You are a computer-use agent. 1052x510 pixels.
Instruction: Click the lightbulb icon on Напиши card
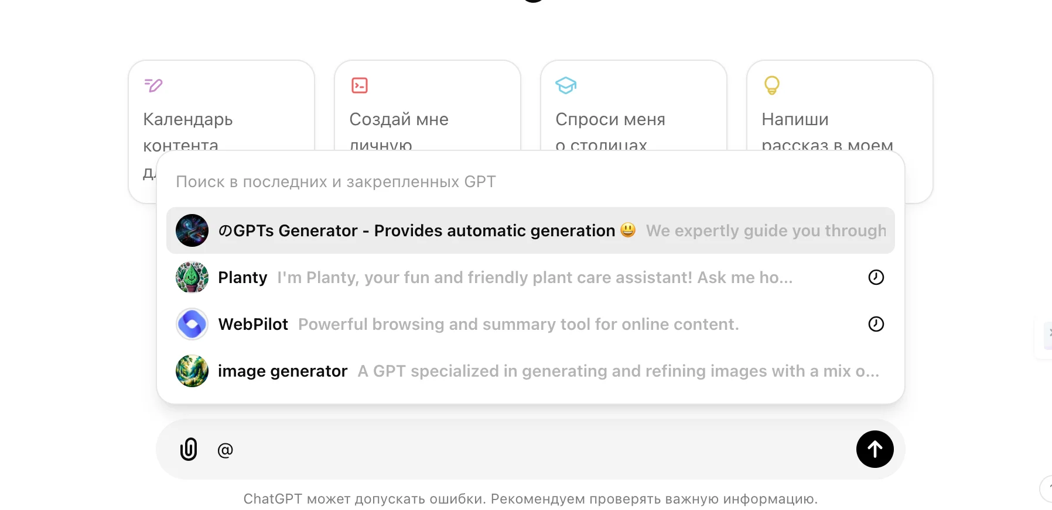click(x=771, y=85)
